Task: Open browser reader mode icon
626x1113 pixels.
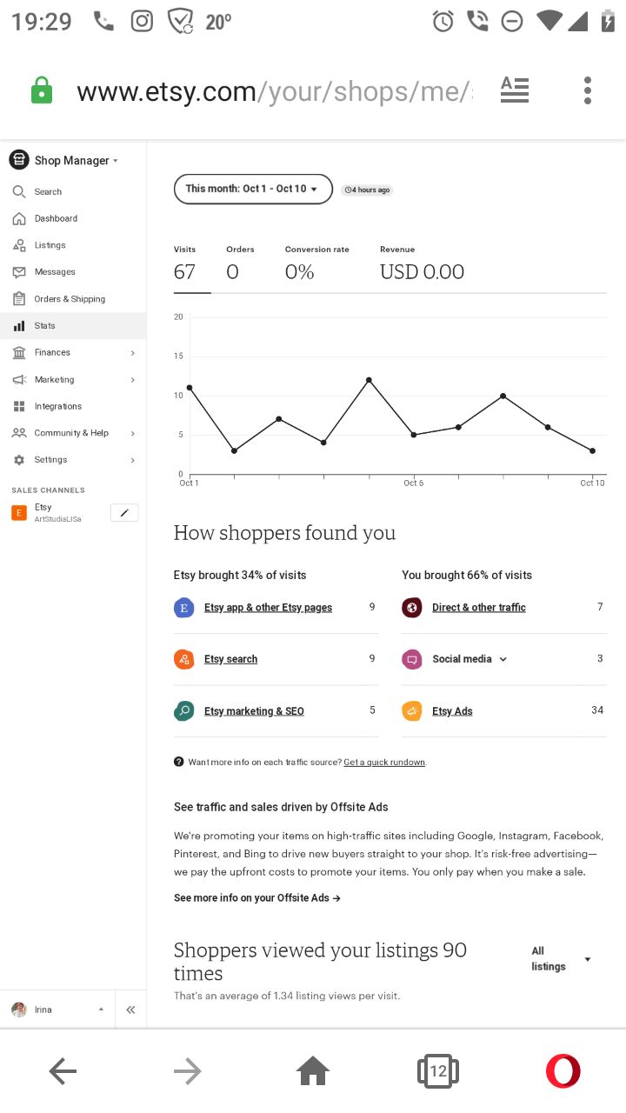Action: [x=515, y=90]
